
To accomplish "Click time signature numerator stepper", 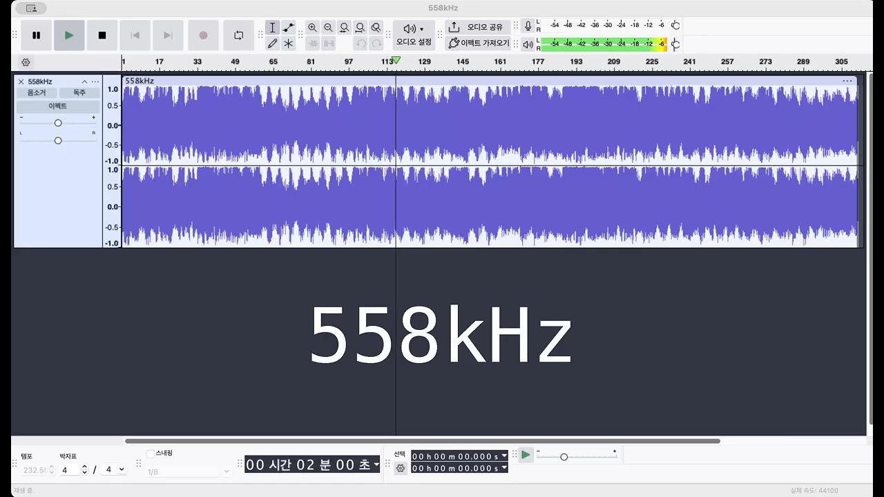I will tap(85, 469).
